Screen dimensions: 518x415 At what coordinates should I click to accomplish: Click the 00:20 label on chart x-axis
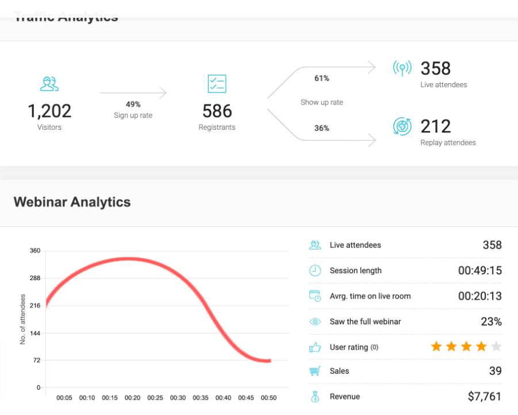point(132,398)
